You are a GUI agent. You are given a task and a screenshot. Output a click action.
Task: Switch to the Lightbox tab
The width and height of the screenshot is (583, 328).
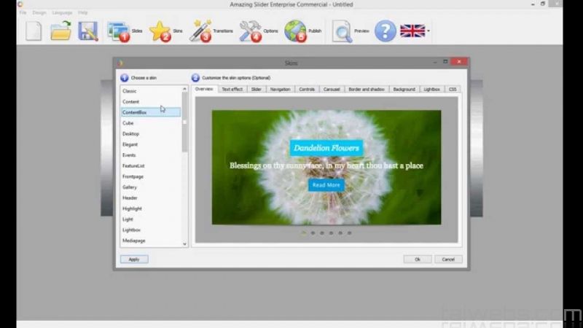(x=432, y=89)
